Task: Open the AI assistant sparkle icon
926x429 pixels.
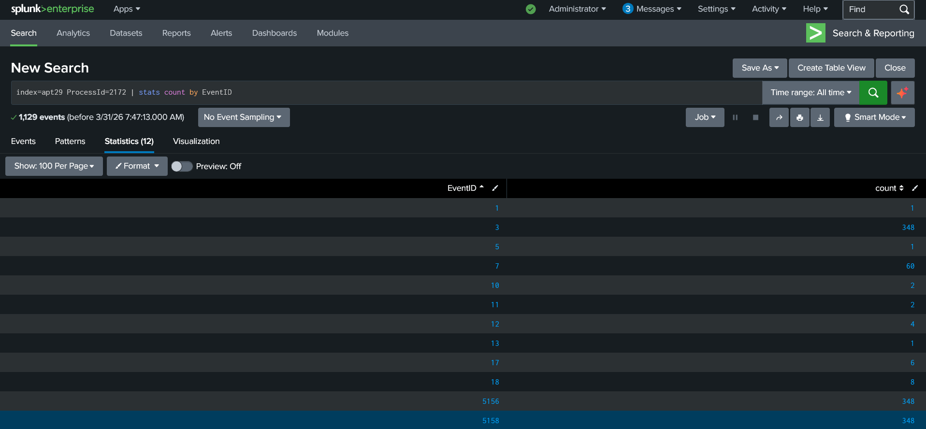Action: (902, 93)
